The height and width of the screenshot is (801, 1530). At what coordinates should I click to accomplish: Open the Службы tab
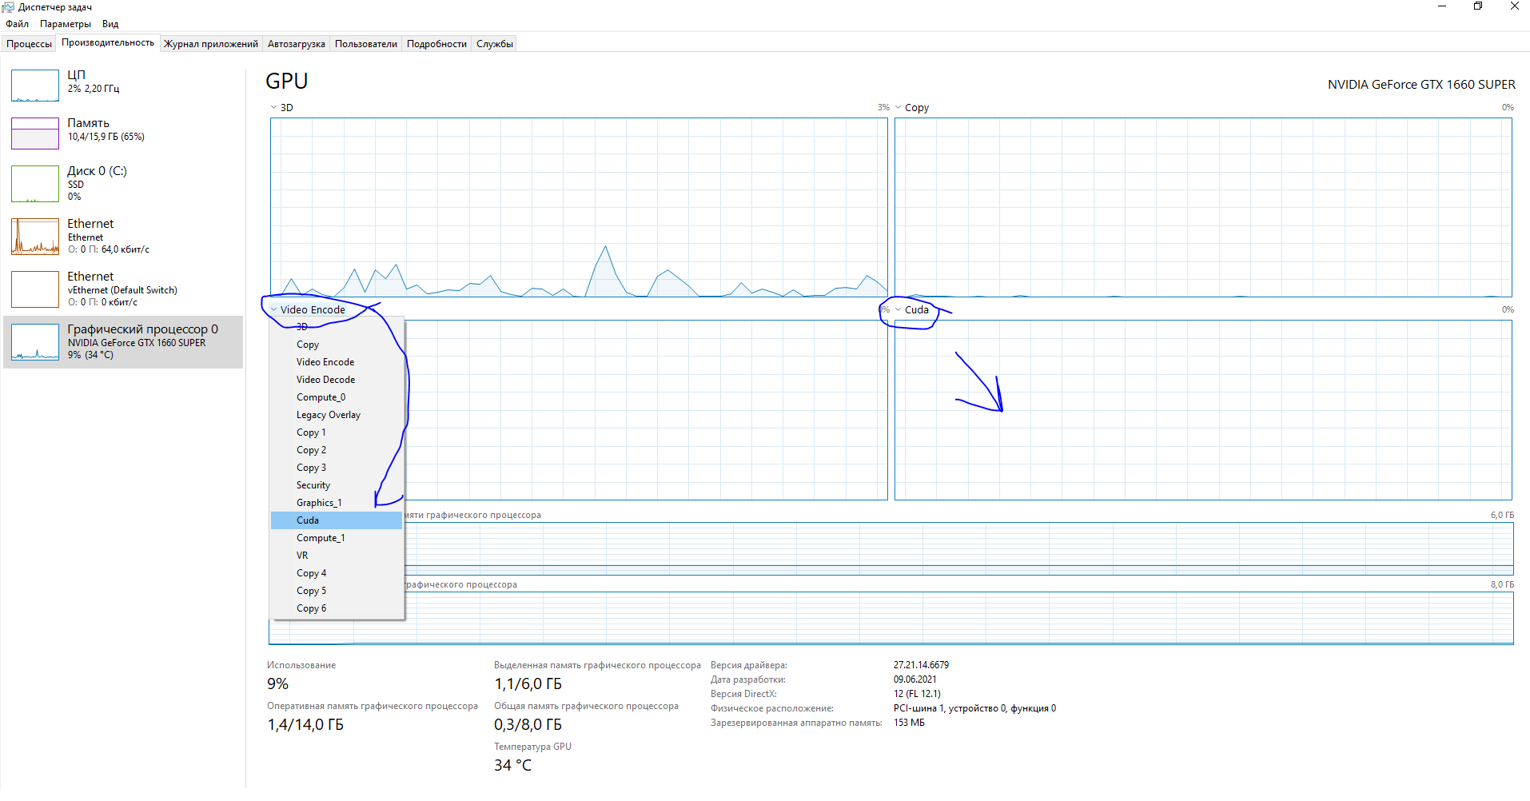494,43
